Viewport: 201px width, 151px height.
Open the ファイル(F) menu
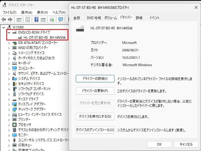10,12
